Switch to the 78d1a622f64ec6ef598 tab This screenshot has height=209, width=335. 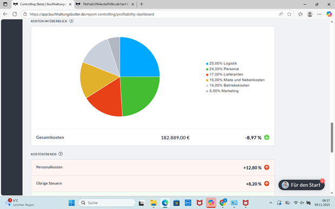[x=106, y=4]
